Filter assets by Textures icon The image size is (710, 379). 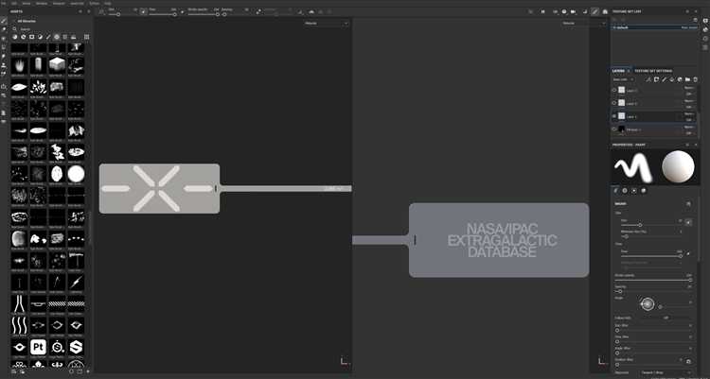point(64,37)
